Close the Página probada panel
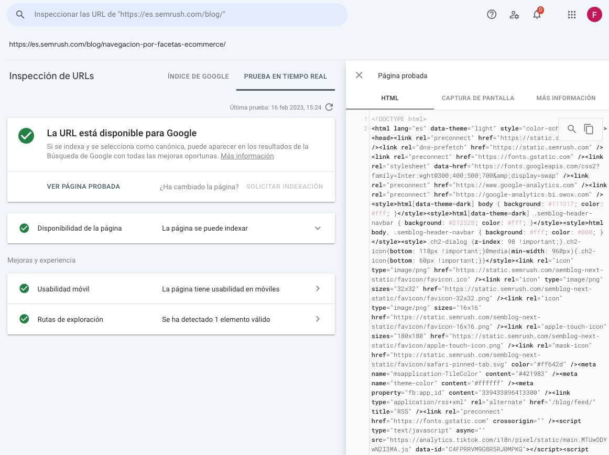The width and height of the screenshot is (609, 455). click(x=359, y=75)
